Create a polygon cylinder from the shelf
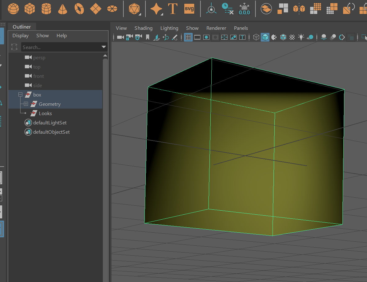367x282 pixels. [x=46, y=9]
